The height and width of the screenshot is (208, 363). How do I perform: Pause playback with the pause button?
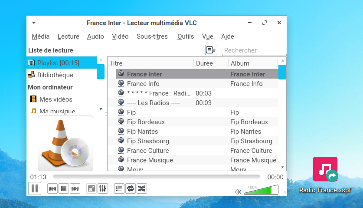[35, 188]
